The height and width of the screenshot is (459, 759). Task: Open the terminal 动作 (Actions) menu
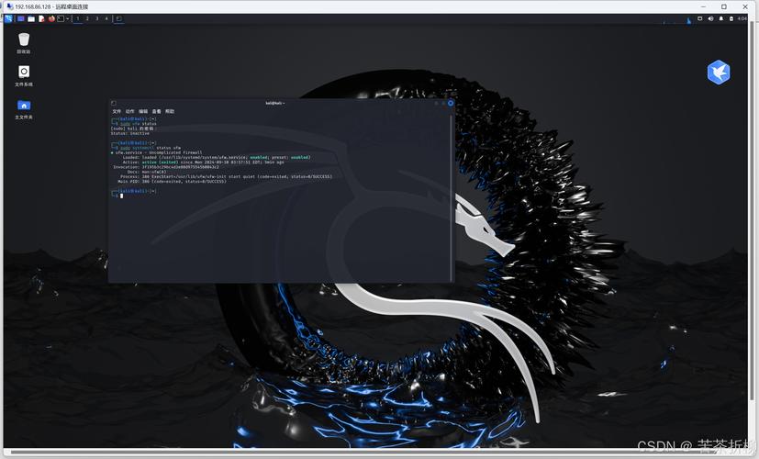click(129, 111)
